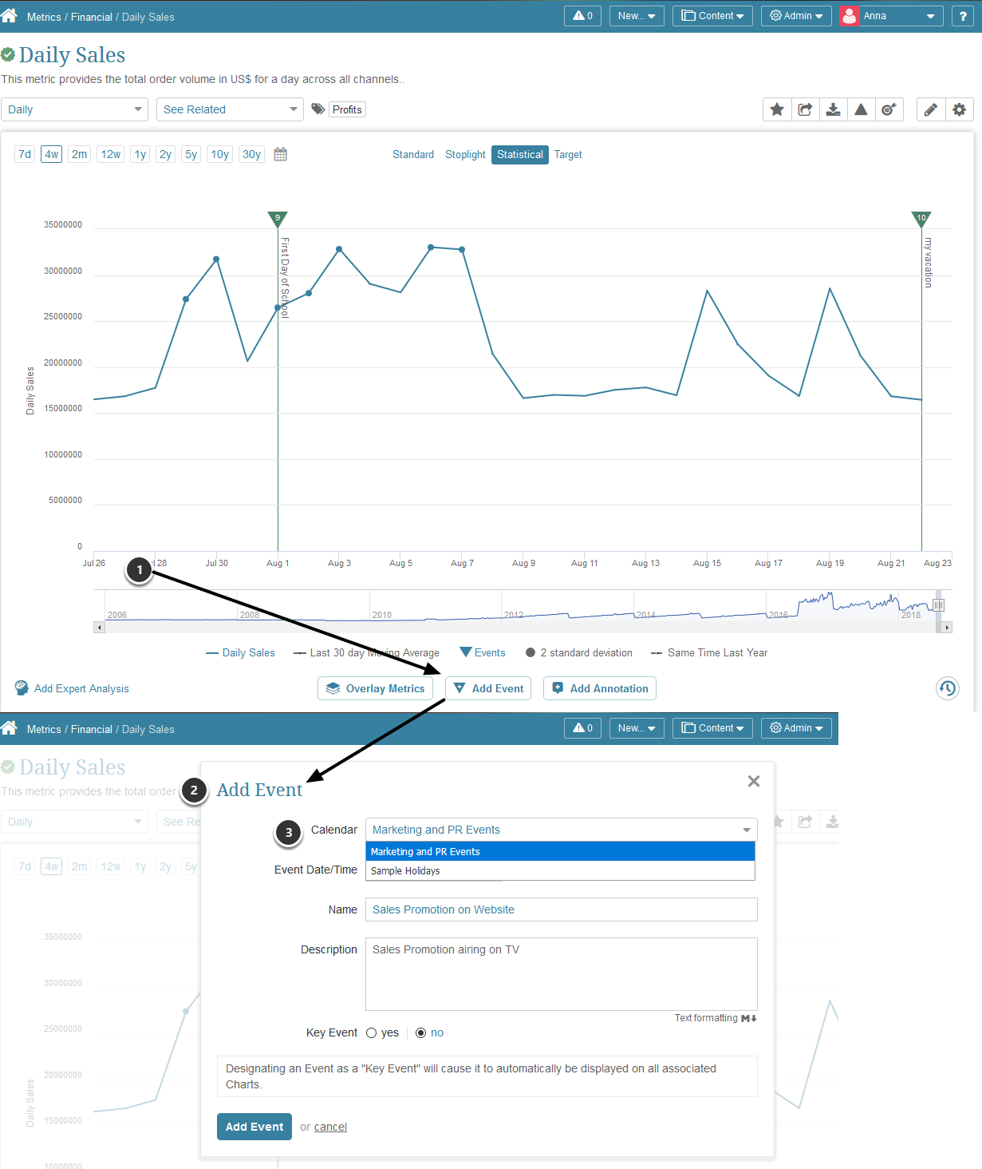Screen dimensions: 982x1169
Task: Click Metrics in top breadcrumb
Action: (44, 17)
